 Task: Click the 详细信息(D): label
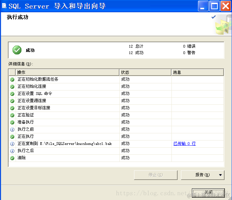21,64
